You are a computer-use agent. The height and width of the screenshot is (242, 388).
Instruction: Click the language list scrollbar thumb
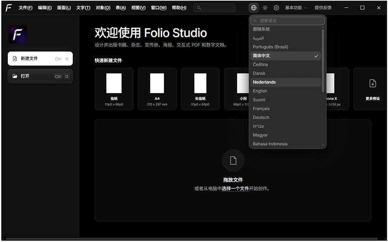322,61
